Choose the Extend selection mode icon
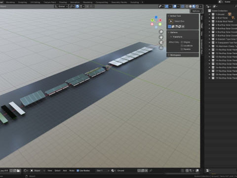The image size is (237, 178). [173, 26]
